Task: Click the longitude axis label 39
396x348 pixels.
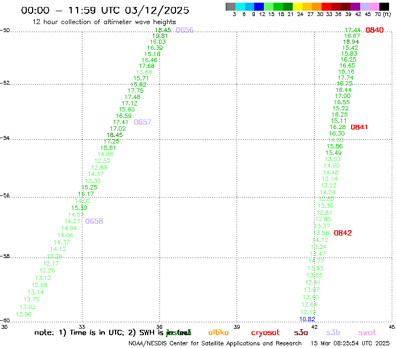Action: [237, 327]
